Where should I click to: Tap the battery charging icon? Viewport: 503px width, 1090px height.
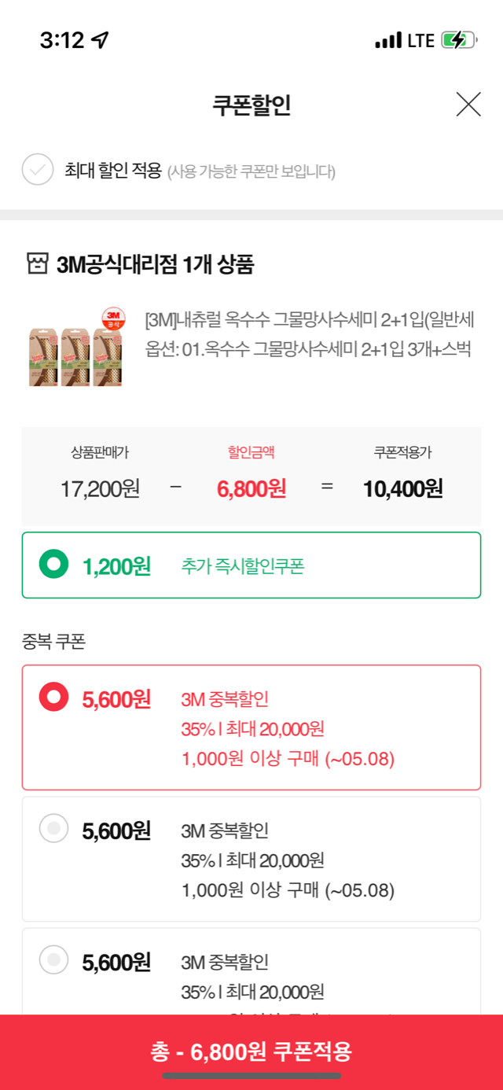pos(457,40)
